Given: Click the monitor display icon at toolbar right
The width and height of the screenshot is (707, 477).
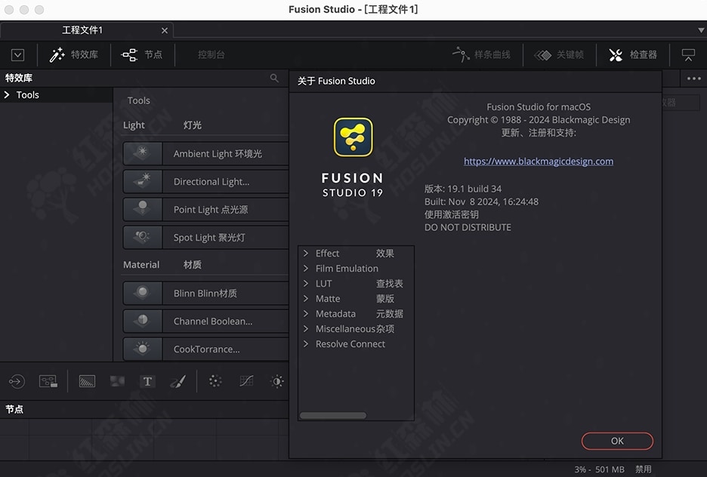Looking at the screenshot, I should pyautogui.click(x=688, y=55).
